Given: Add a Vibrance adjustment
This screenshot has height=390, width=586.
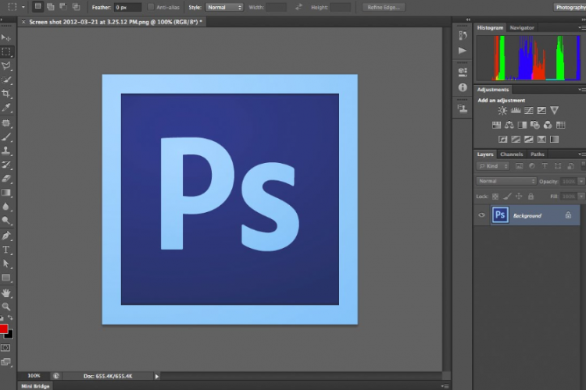Looking at the screenshot, I should click(x=555, y=111).
